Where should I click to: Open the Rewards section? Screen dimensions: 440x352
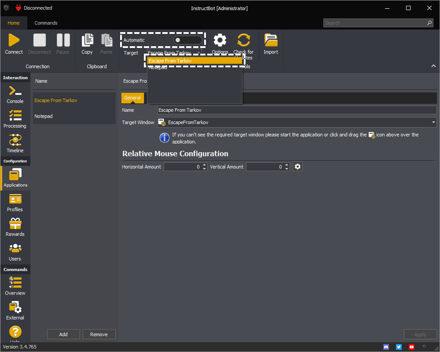[x=15, y=227]
